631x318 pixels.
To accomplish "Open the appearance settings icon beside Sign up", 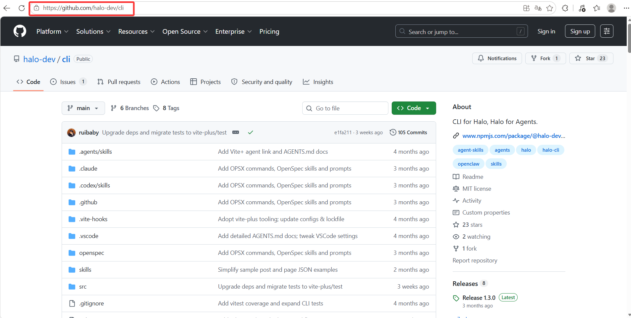I will 606,31.
